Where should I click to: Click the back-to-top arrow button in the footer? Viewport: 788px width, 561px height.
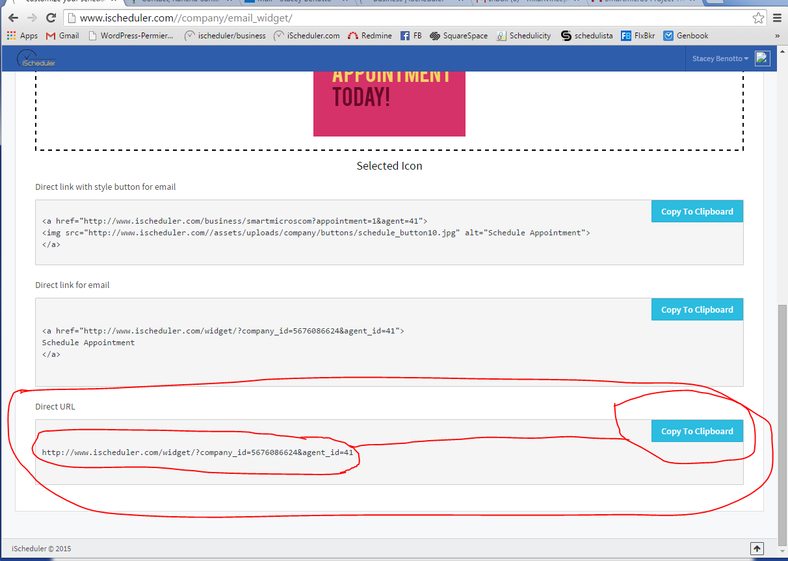click(x=756, y=549)
